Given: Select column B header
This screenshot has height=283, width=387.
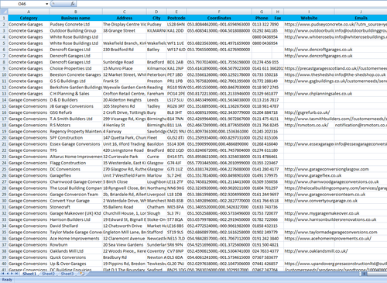Looking at the screenshot, I should point(76,12).
